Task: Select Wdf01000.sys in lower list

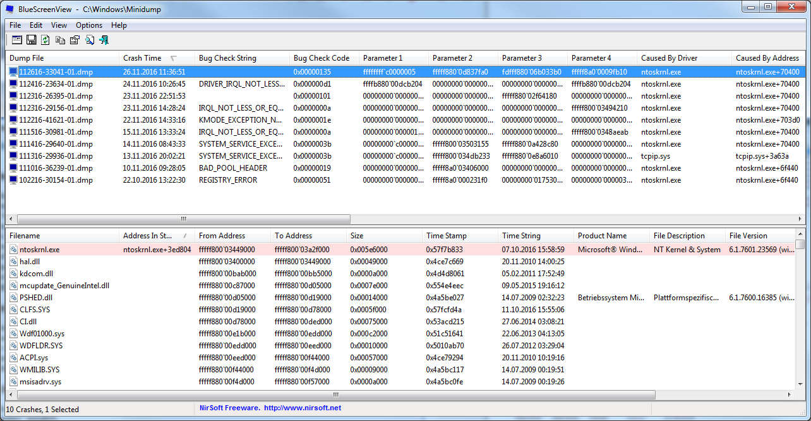Action: coord(42,334)
